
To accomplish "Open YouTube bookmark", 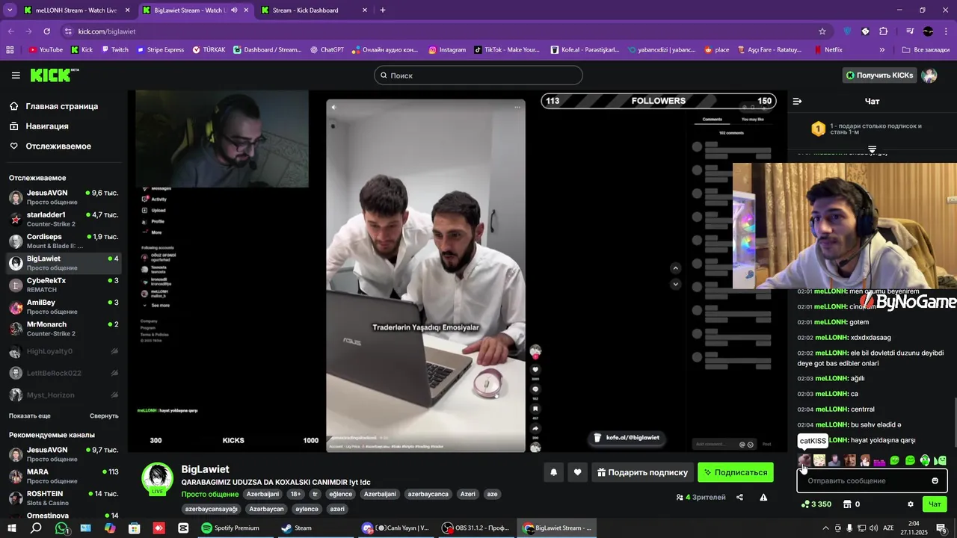I will (x=46, y=50).
